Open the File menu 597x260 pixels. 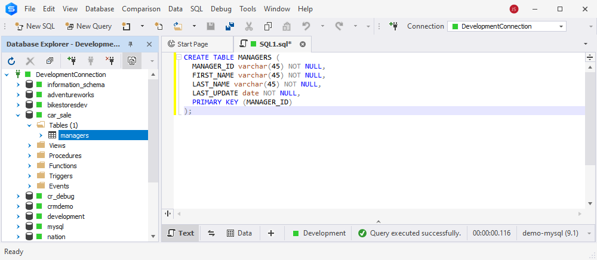[x=30, y=9]
